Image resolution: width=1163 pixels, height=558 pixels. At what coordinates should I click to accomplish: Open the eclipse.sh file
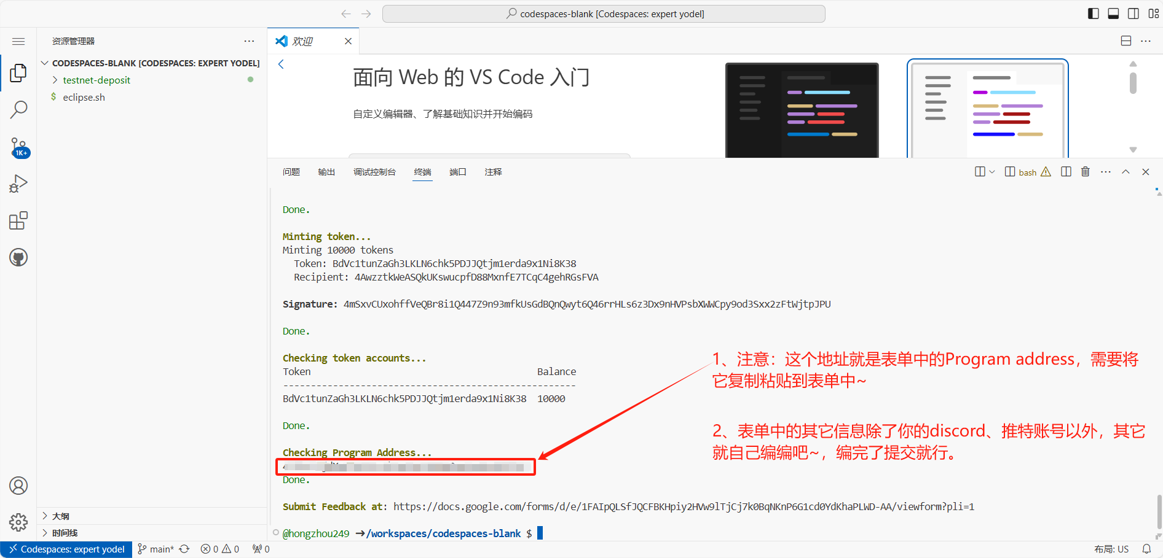coord(151,97)
